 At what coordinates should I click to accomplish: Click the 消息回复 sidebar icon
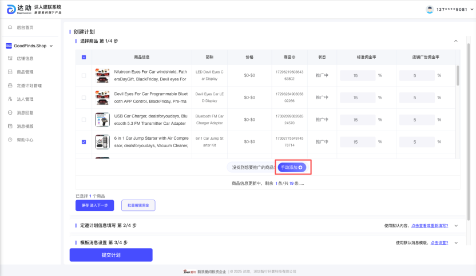(x=10, y=113)
